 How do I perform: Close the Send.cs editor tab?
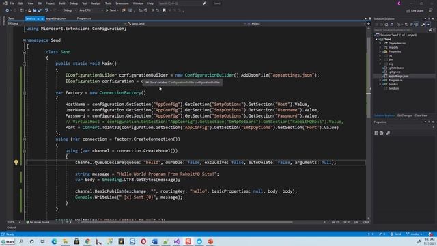click(x=42, y=18)
